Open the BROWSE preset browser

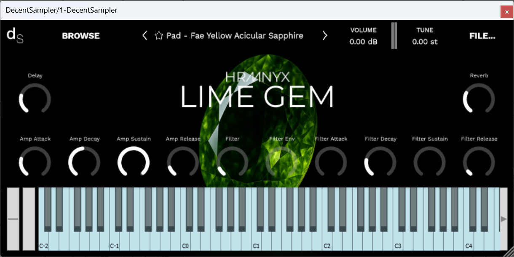80,35
